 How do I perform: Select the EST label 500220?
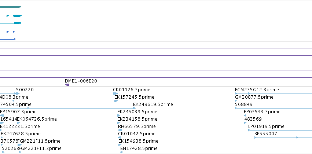(x=25, y=90)
